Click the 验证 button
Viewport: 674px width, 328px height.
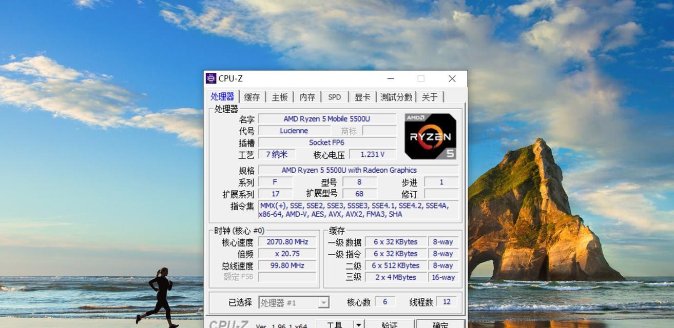pyautogui.click(x=390, y=325)
